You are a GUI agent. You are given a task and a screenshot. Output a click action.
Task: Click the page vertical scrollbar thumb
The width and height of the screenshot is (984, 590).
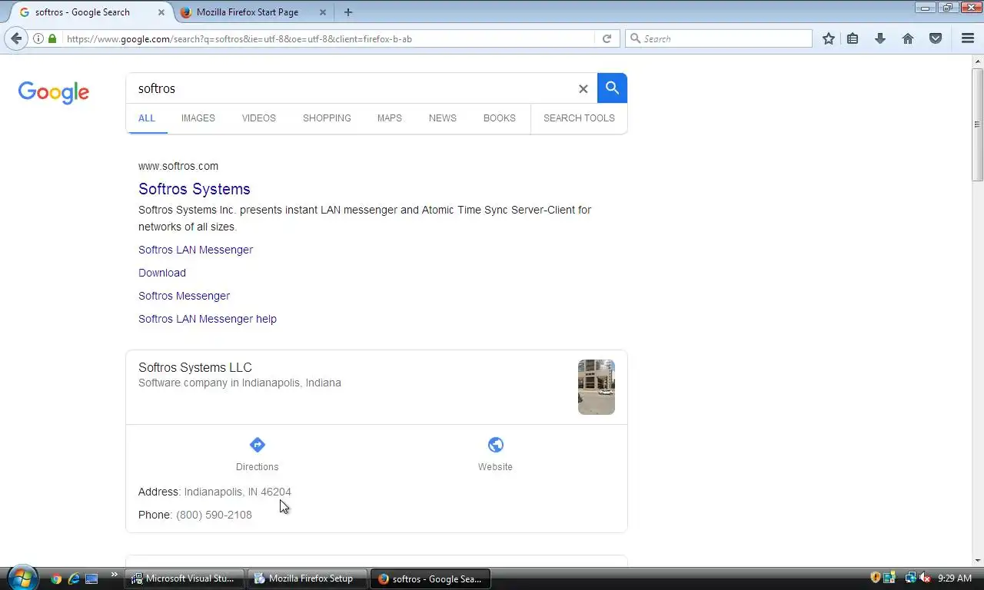pyautogui.click(x=978, y=124)
